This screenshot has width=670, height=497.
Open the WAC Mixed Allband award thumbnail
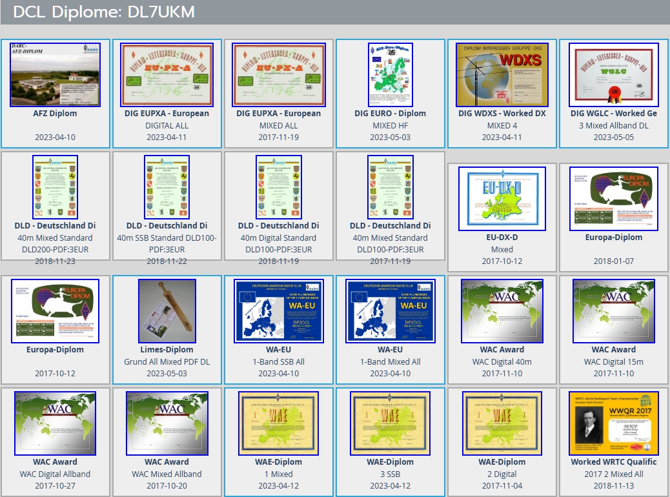[167, 423]
